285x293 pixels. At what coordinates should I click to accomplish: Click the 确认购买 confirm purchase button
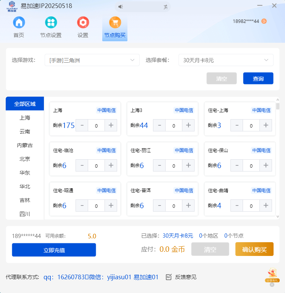pos(254,249)
